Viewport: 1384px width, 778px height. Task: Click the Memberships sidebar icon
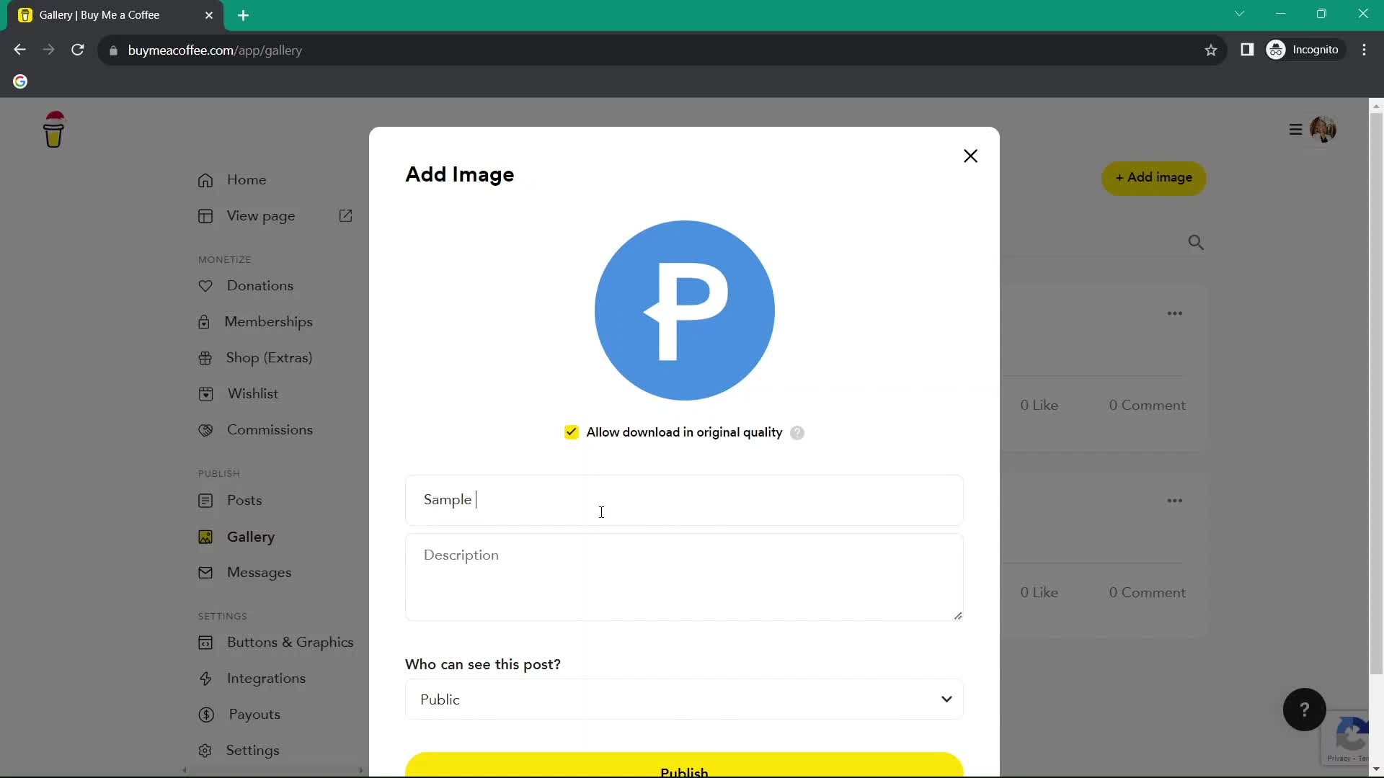(205, 321)
